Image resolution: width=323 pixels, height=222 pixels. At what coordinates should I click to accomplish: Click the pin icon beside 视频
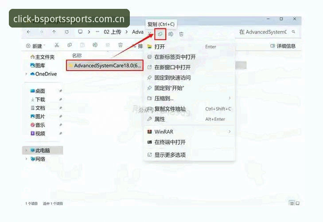[x=61, y=134]
